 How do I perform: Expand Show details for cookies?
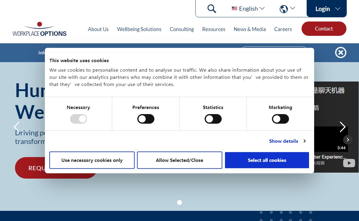[287, 141]
